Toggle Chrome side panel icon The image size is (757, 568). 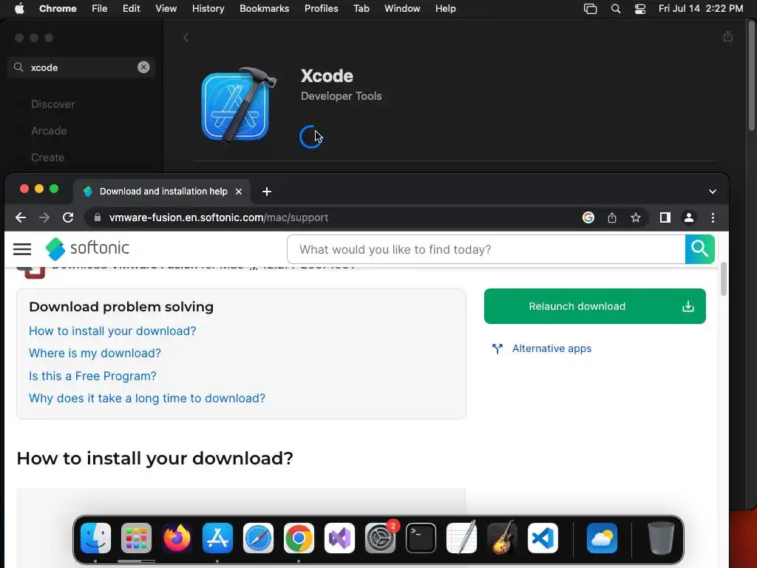pyautogui.click(x=665, y=218)
